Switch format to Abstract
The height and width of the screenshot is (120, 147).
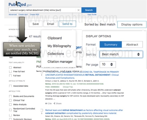[132, 45]
